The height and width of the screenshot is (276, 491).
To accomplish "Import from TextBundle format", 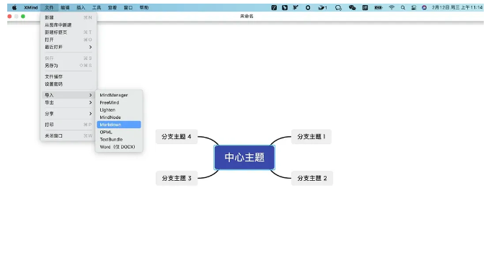I will (x=119, y=139).
